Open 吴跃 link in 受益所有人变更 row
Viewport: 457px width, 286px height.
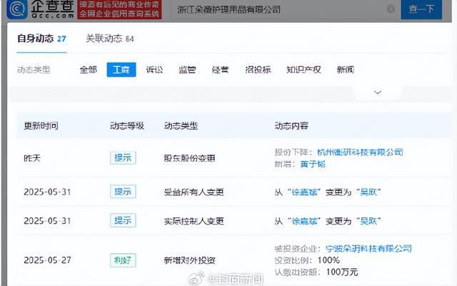368,192
